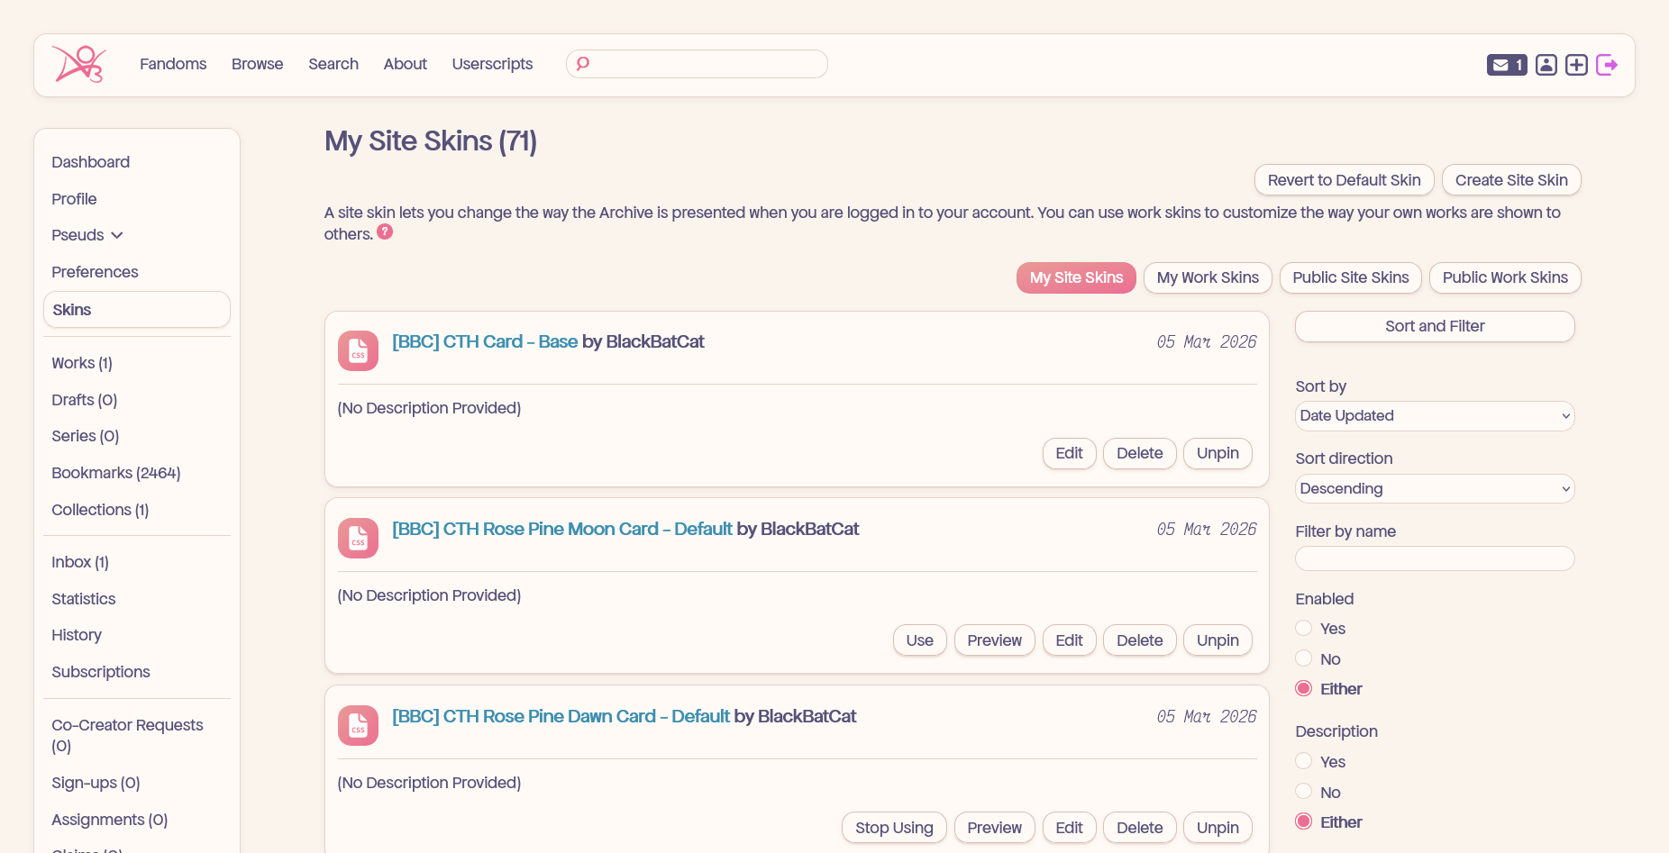Screen dimensions: 1669x853
Task: Switch to the Public Site Skins tab
Action: coord(1351,277)
